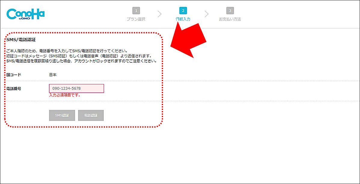Click chevron between steps 2 and 3
This screenshot has width=360, height=184.
click(x=206, y=14)
